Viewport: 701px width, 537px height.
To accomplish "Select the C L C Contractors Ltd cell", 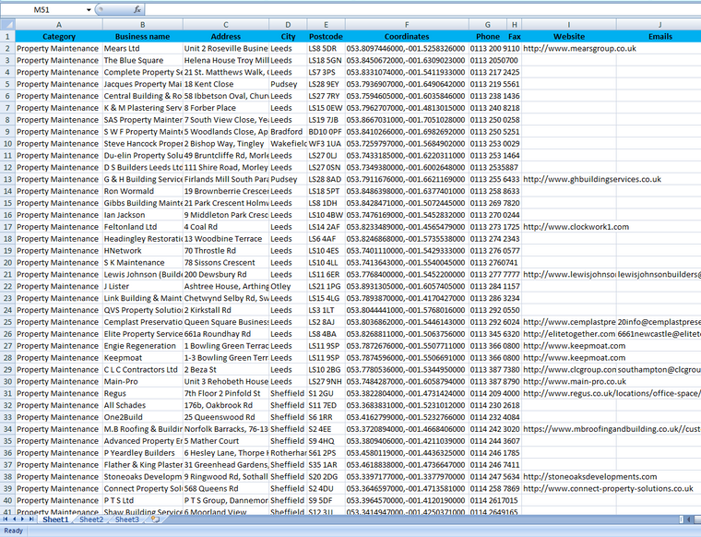I will point(143,370).
